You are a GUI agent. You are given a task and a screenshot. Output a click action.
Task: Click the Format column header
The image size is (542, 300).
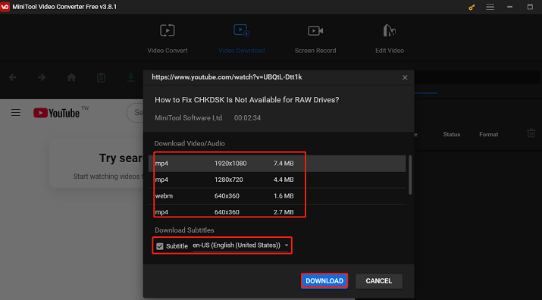489,134
